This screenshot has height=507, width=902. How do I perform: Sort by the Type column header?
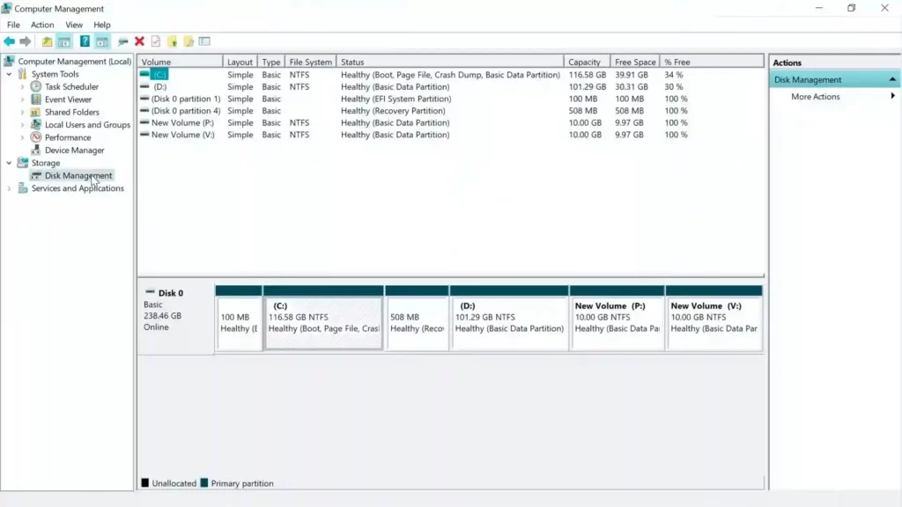271,62
